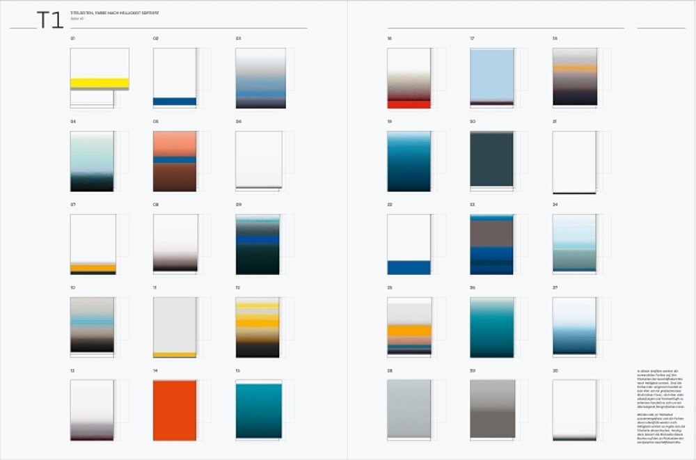
Task: Click the cover with yellow band numbered 01
Action: 99,78
